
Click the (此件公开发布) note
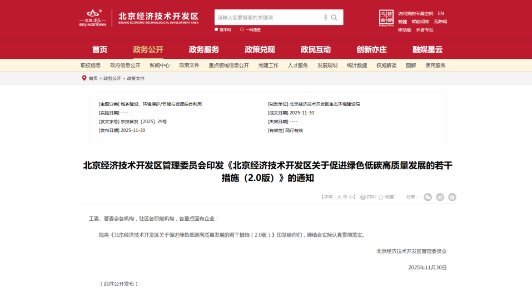(119, 284)
